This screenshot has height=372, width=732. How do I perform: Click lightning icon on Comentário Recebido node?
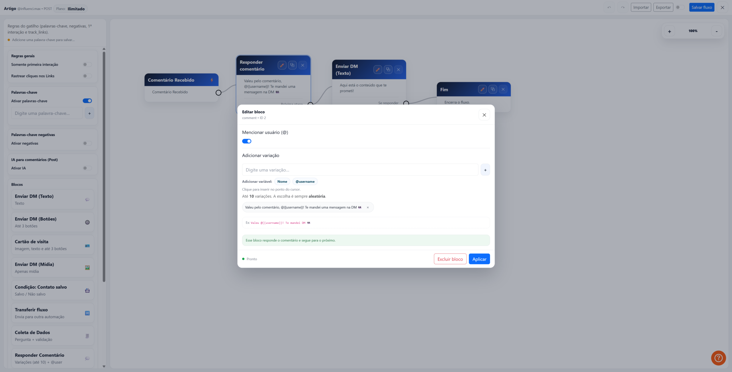pos(212,80)
